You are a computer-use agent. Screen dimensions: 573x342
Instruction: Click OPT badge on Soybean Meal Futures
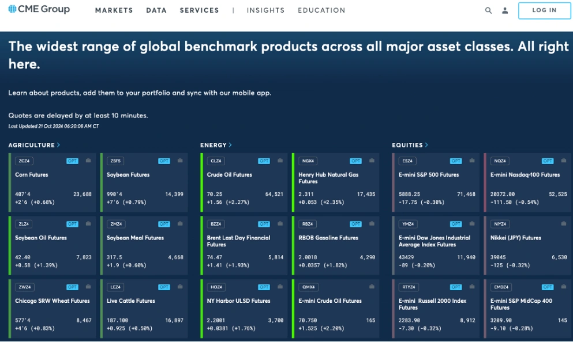pos(164,224)
